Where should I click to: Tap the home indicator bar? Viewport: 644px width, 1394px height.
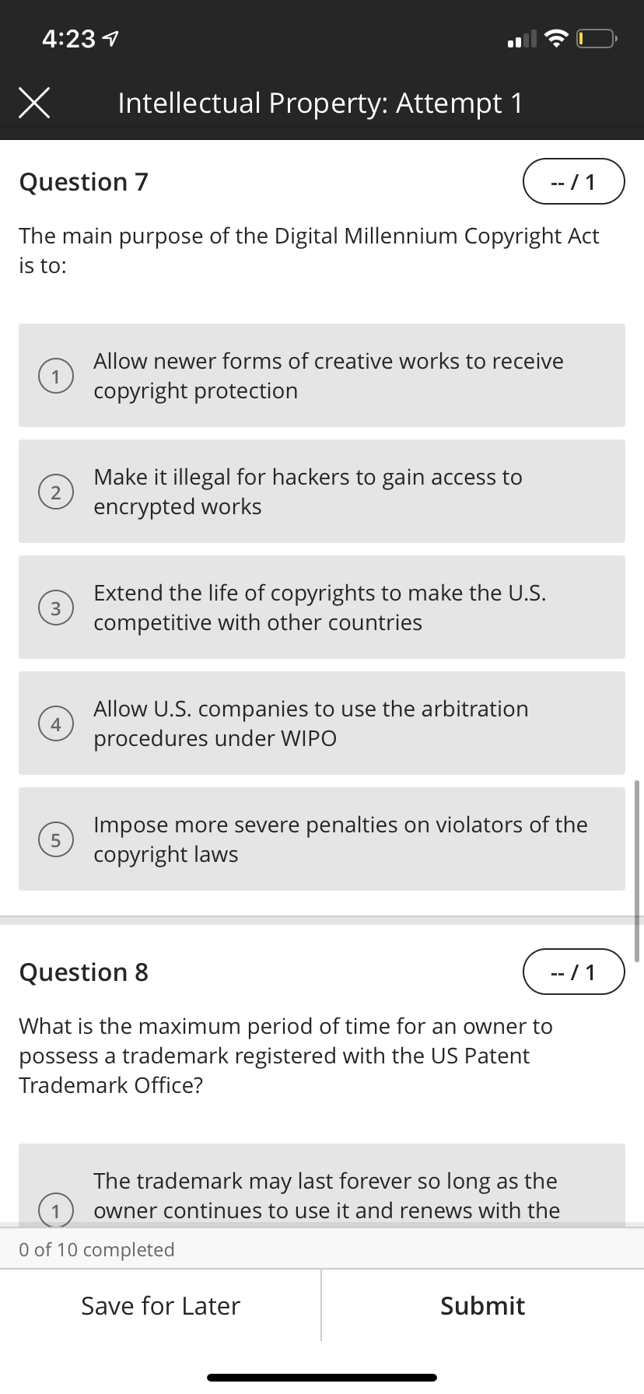pyautogui.click(x=322, y=1377)
